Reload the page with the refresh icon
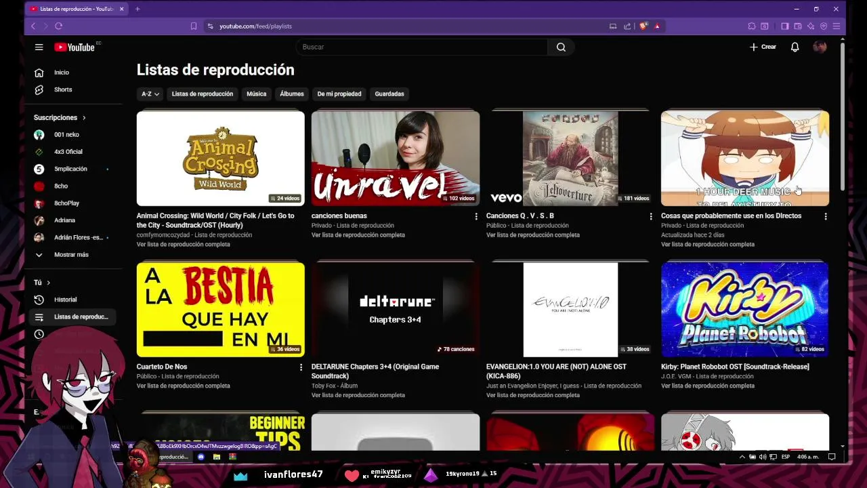867x488 pixels. 58,26
